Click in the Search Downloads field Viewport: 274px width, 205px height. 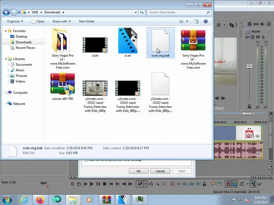(x=179, y=12)
